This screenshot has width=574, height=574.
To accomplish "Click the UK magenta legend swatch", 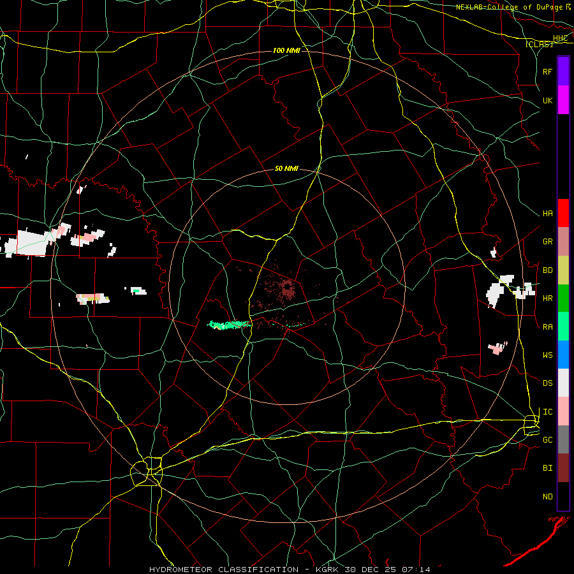I will [563, 100].
